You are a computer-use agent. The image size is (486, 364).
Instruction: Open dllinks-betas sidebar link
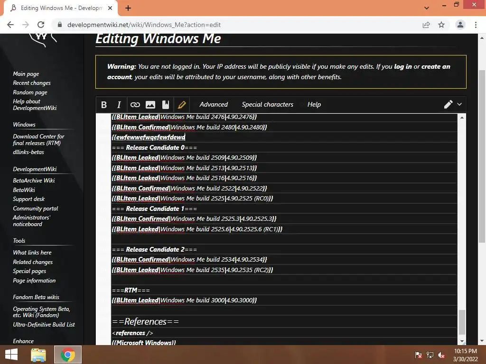click(x=28, y=152)
